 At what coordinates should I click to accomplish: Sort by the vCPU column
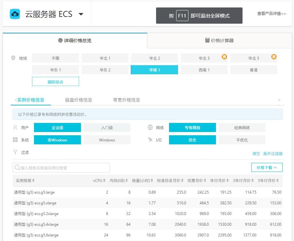tap(99, 181)
